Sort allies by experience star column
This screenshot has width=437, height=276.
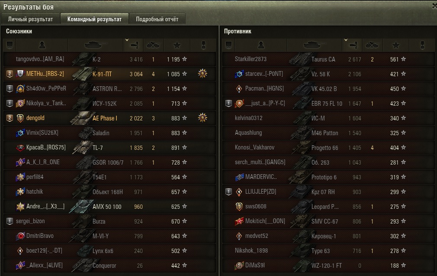click(177, 45)
